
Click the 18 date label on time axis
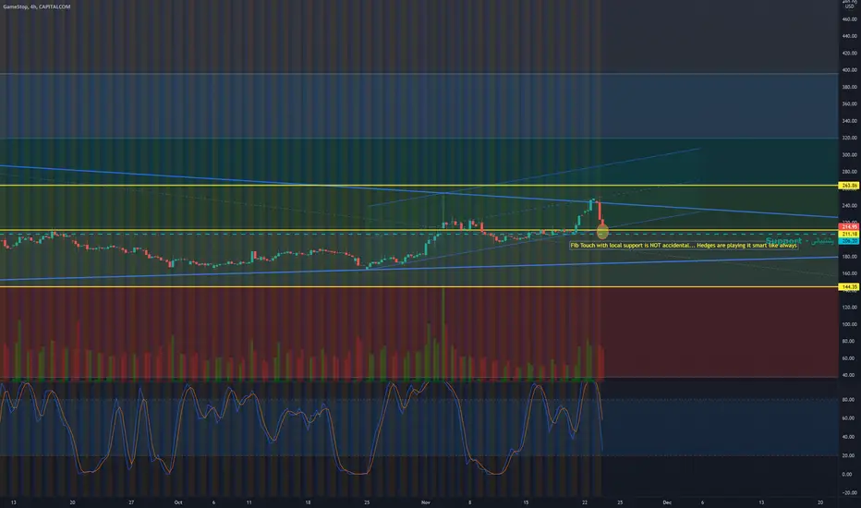coord(308,502)
